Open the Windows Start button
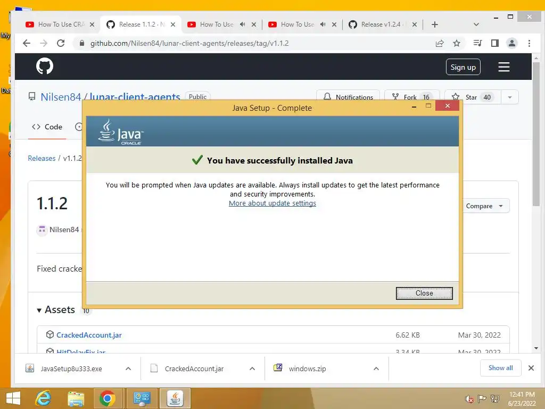 [x=13, y=398]
